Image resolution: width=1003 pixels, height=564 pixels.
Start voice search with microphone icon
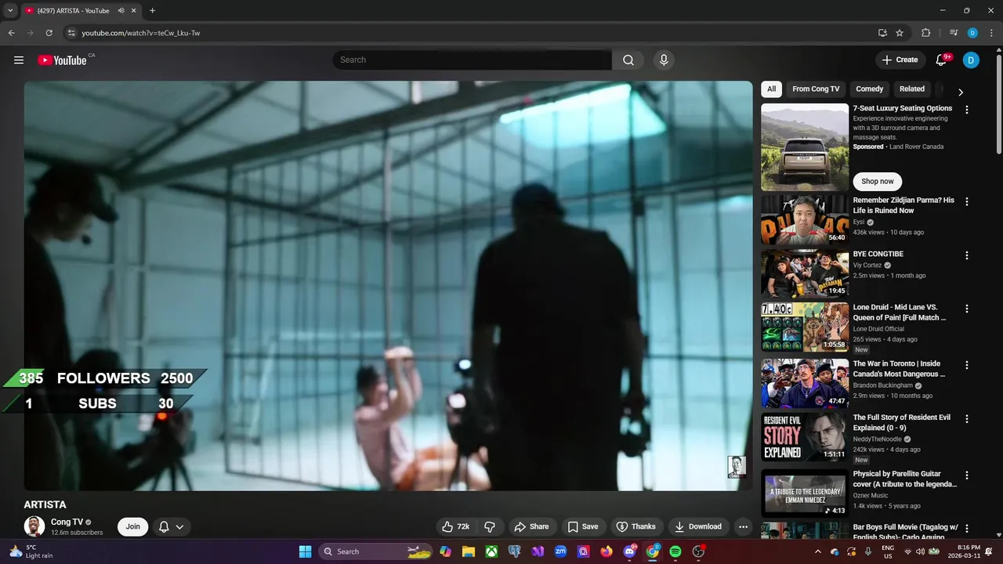pos(664,60)
